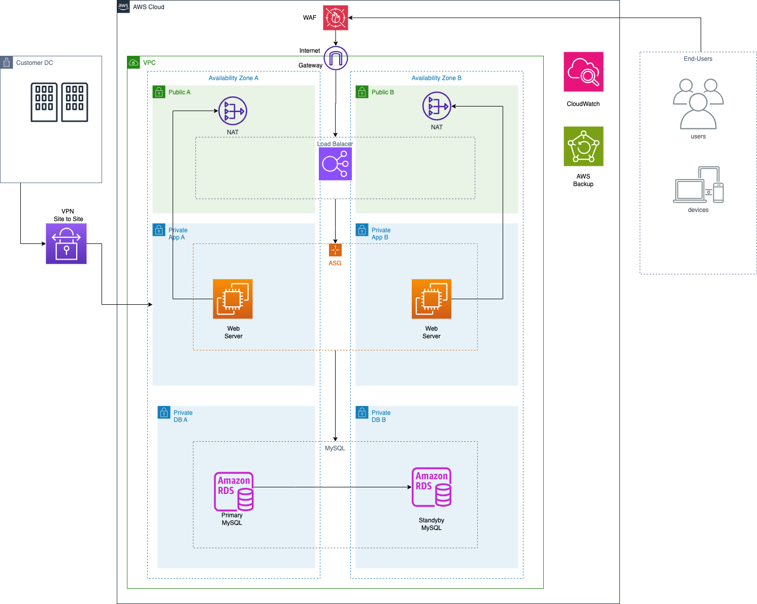This screenshot has height=604, width=757.
Task: Click the 'WAF' text label
Action: point(310,18)
